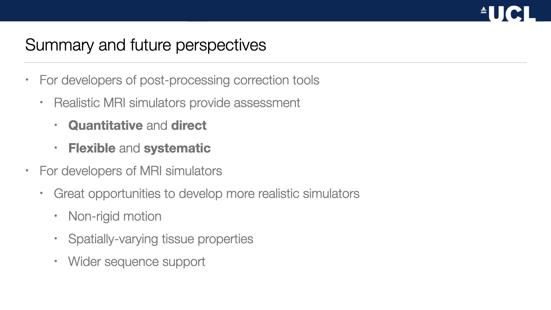Image resolution: width=551 pixels, height=310 pixels.
Task: Click the 'Wider sequence support' line
Action: [x=137, y=261]
